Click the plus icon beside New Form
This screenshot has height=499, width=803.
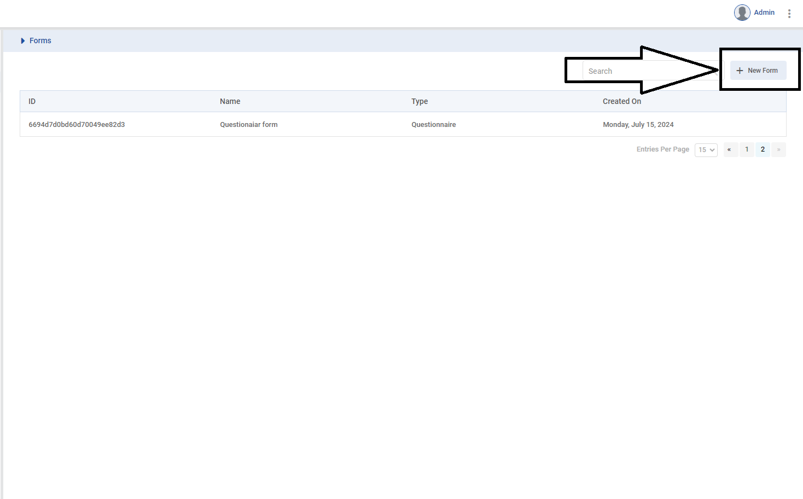(x=740, y=71)
